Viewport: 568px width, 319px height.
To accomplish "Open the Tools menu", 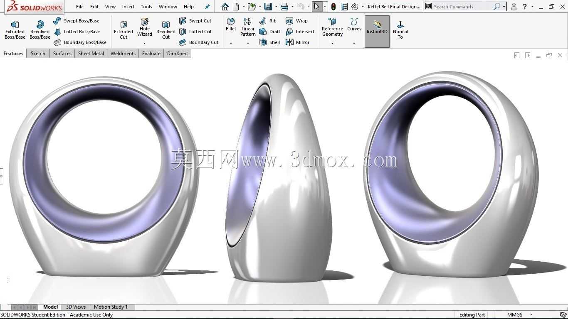I will pos(146,7).
